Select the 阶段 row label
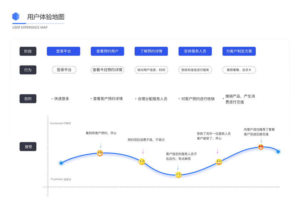The width and height of the screenshot is (296, 214). click(x=28, y=51)
